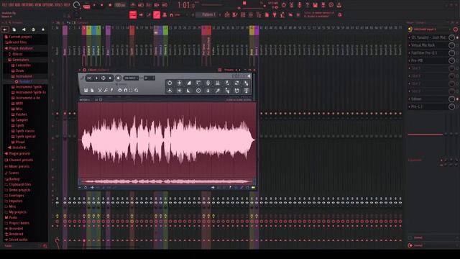Open the OPTIONS menu
The height and width of the screenshot is (259, 460).
click(x=48, y=5)
